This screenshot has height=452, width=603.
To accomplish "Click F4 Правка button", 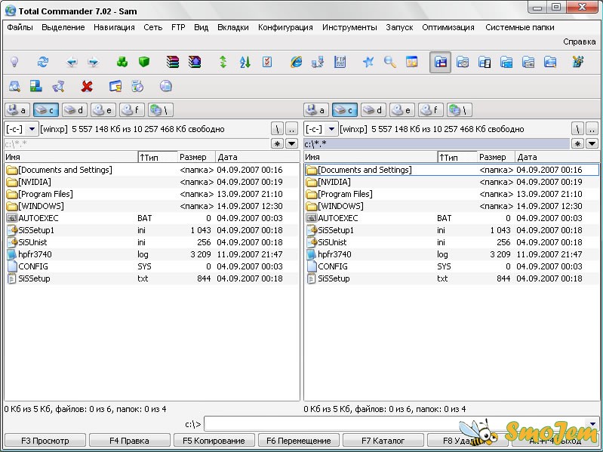I will coord(130,441).
